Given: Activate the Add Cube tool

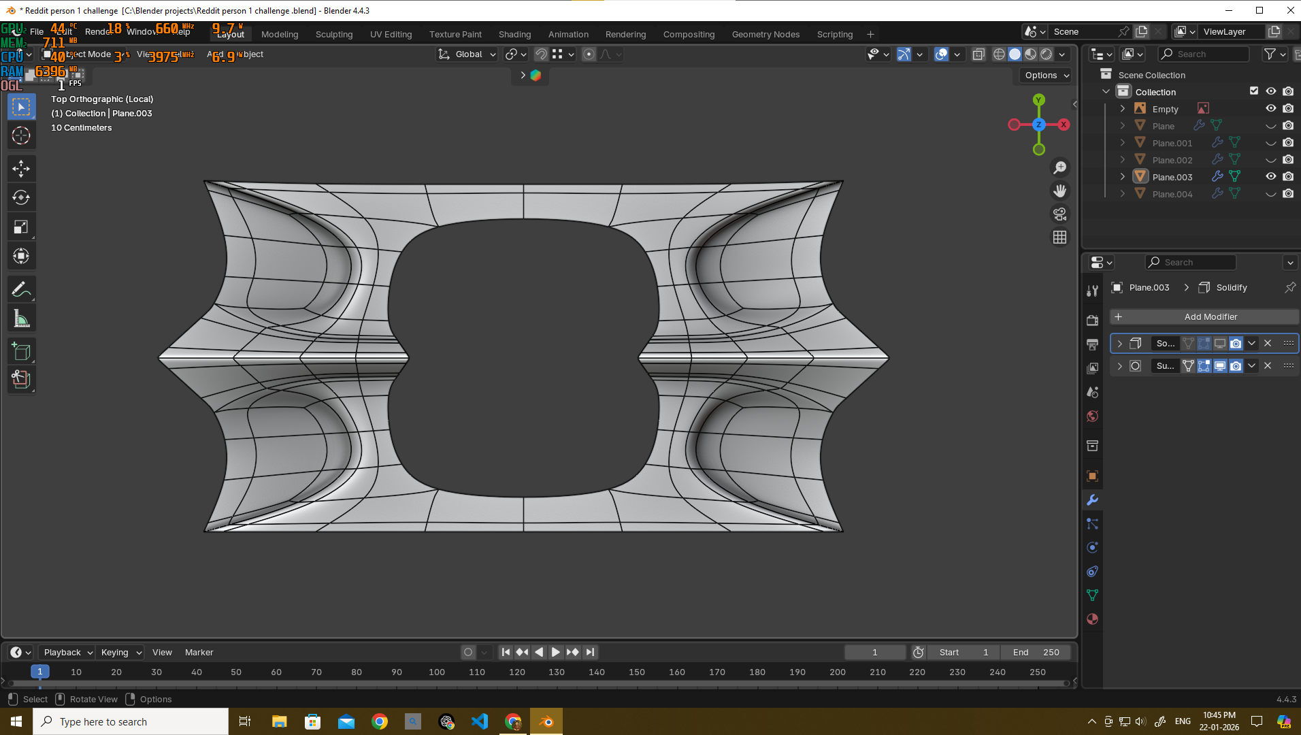Looking at the screenshot, I should pos(21,351).
